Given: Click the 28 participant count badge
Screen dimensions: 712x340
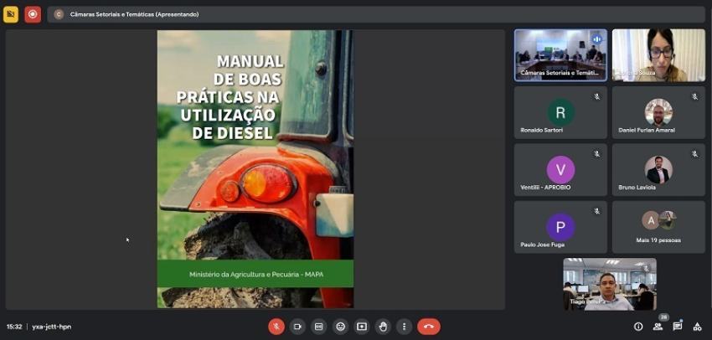Looking at the screenshot, I should tap(664, 317).
